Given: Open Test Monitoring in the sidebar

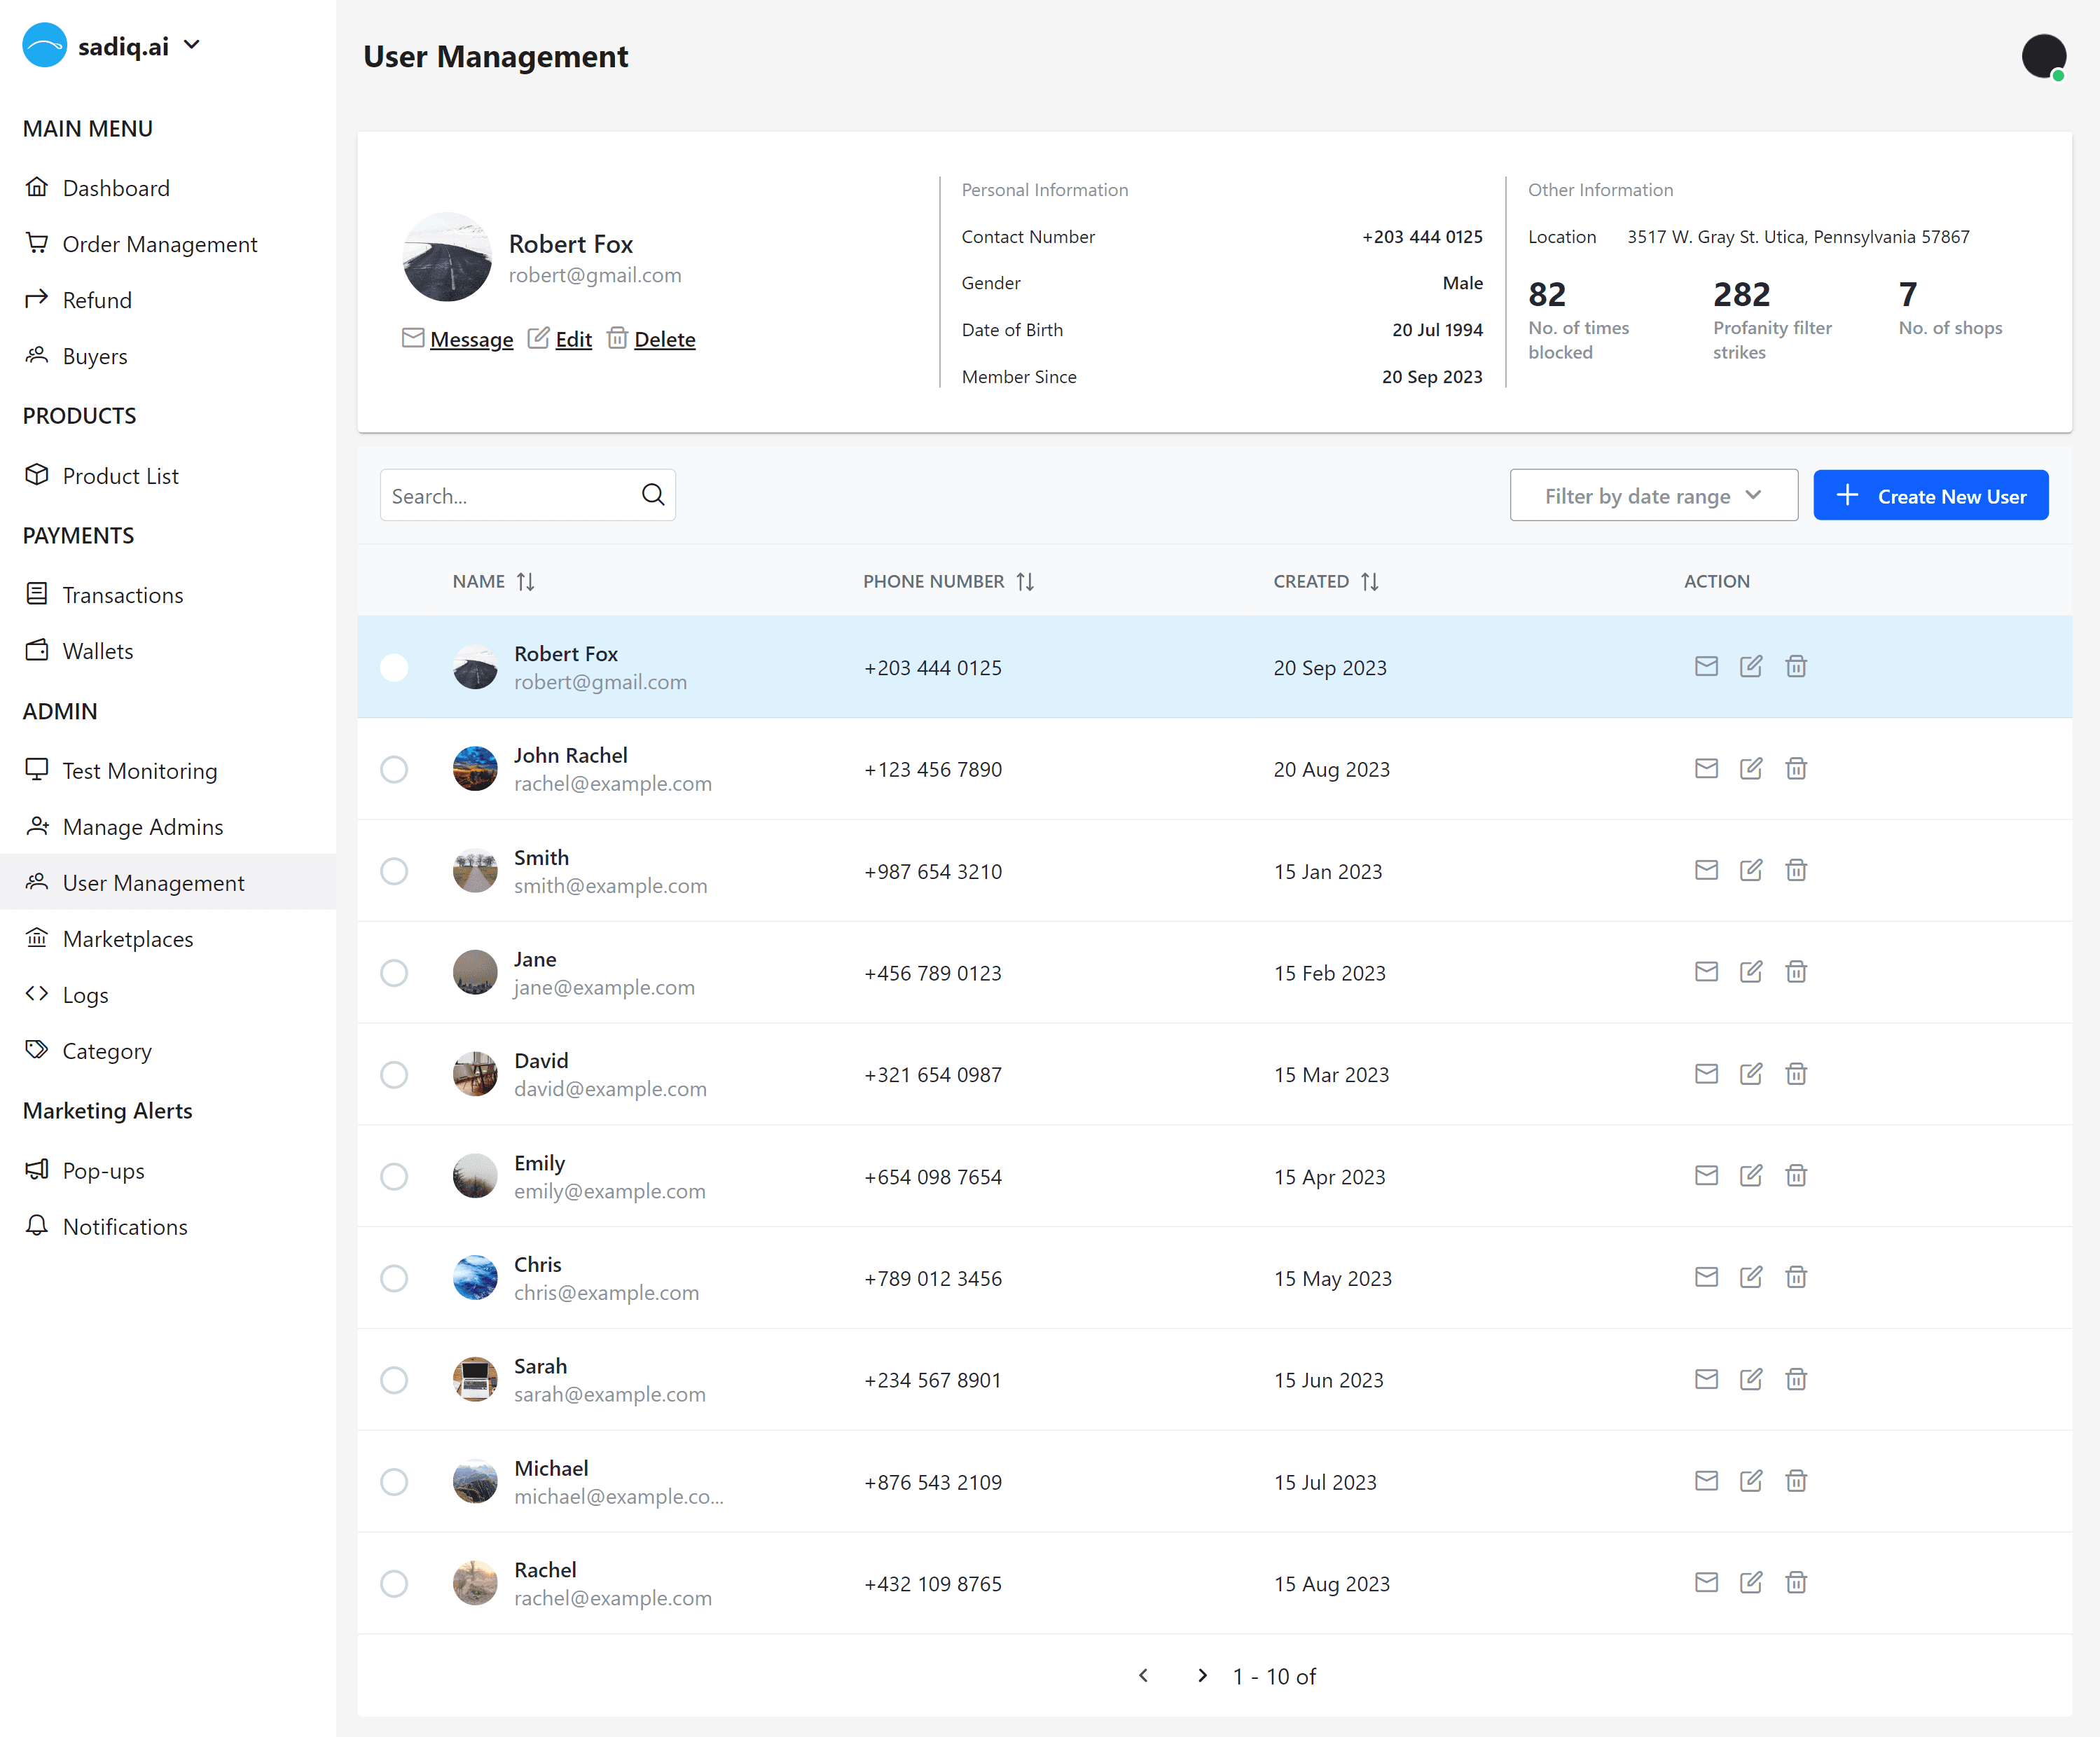Looking at the screenshot, I should pyautogui.click(x=168, y=771).
